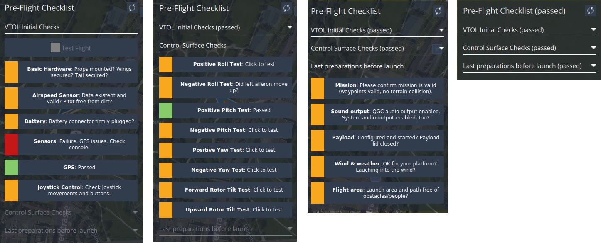Click reset icon above the roll test list
Viewport: 601px width, 243px height.
(x=286, y=8)
